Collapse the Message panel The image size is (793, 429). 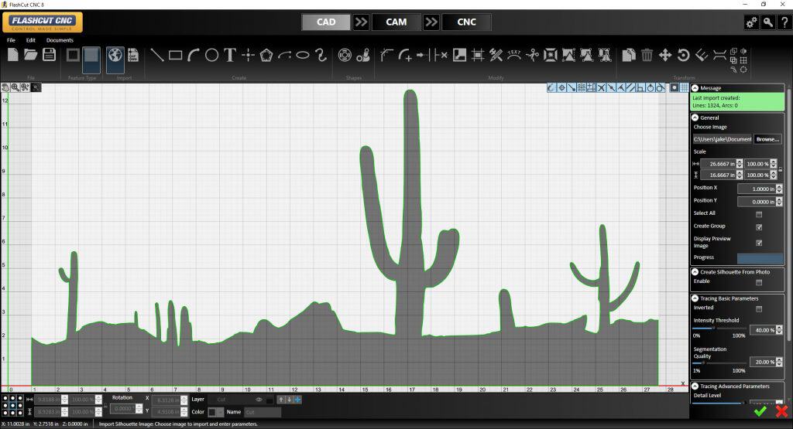coord(695,88)
